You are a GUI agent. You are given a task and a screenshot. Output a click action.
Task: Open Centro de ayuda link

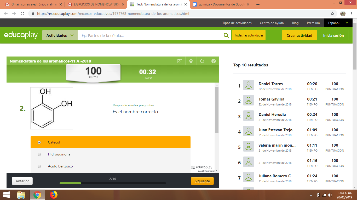point(272,23)
